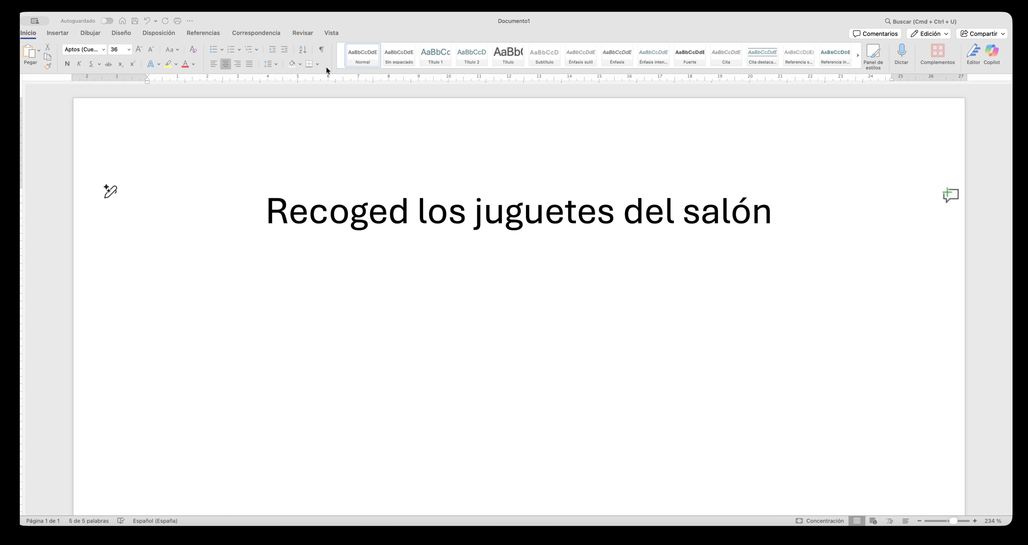Image resolution: width=1028 pixels, height=545 pixels.
Task: Toggle paragraph marks pilcrow icon
Action: coord(321,49)
